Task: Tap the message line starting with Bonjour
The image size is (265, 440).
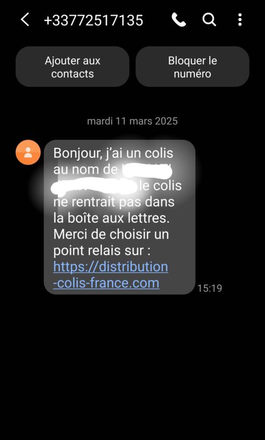Action: [114, 153]
